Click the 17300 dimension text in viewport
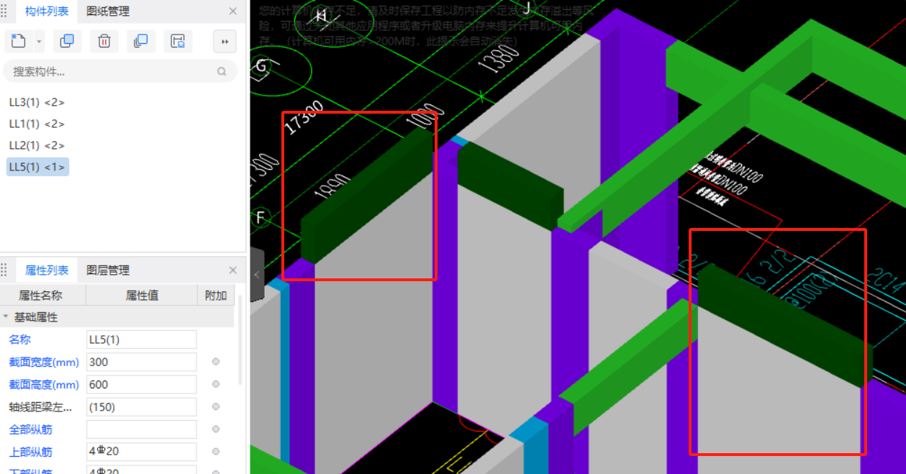The height and width of the screenshot is (474, 906). [x=304, y=118]
